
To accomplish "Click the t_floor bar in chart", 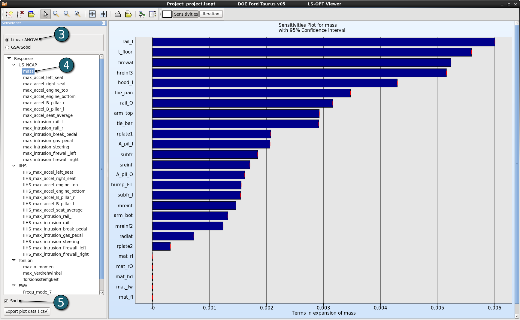I will pyautogui.click(x=312, y=52).
